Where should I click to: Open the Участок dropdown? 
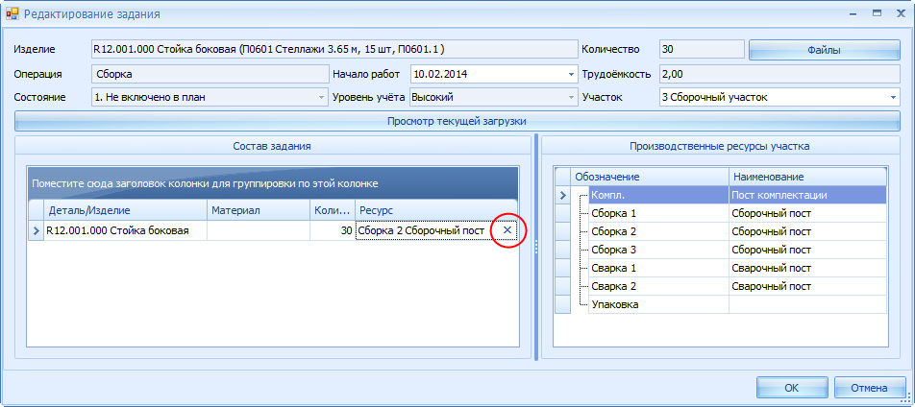point(894,97)
